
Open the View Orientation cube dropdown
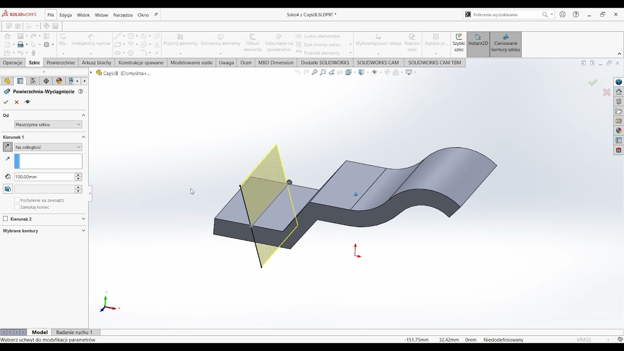click(349, 72)
